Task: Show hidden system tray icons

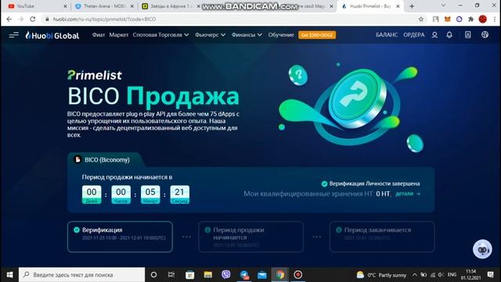Action: [x=414, y=275]
